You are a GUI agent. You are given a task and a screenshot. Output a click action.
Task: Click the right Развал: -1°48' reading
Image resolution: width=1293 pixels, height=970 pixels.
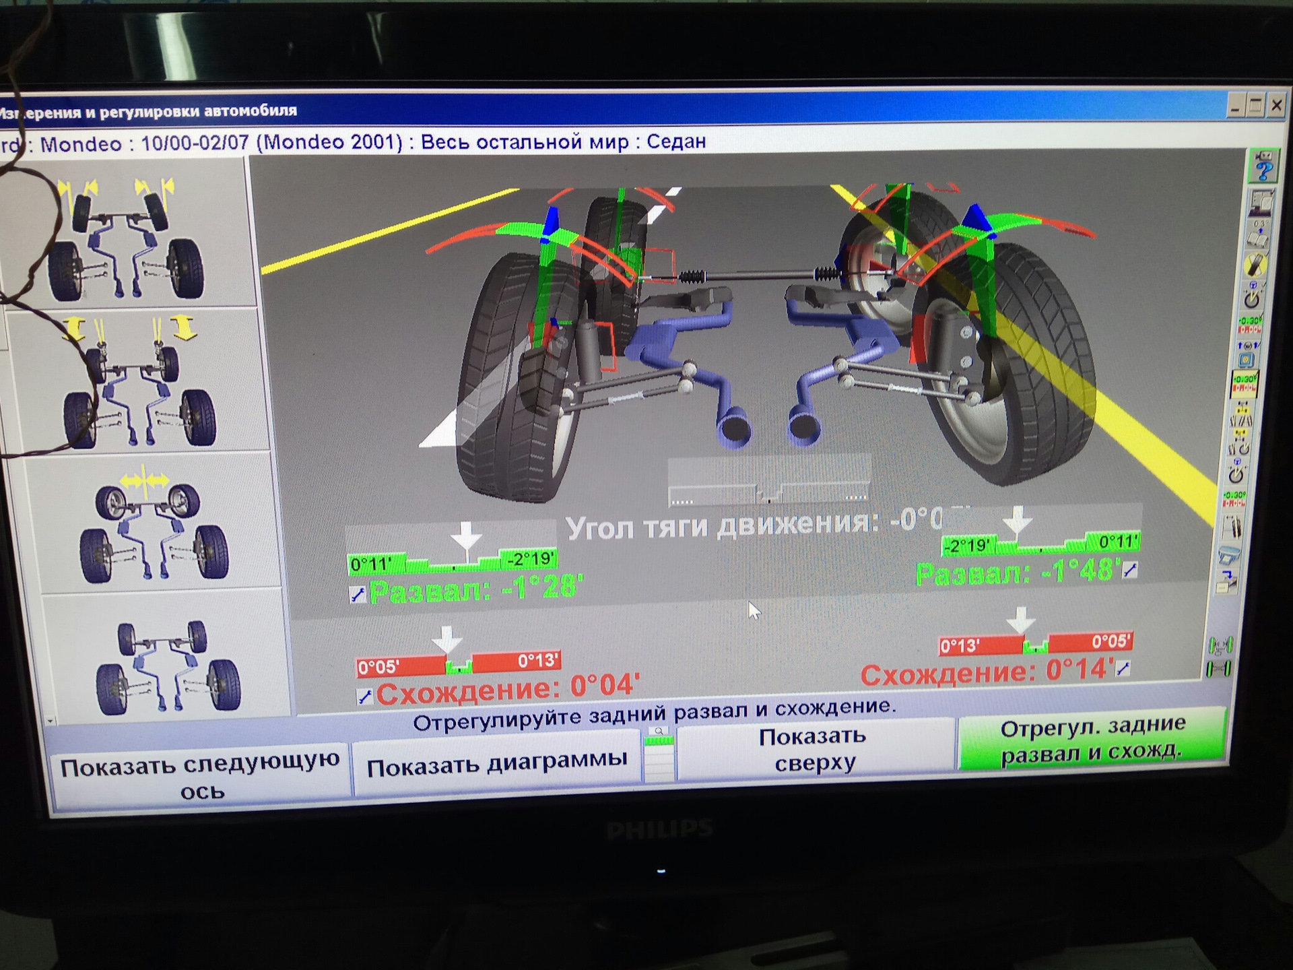1017,573
